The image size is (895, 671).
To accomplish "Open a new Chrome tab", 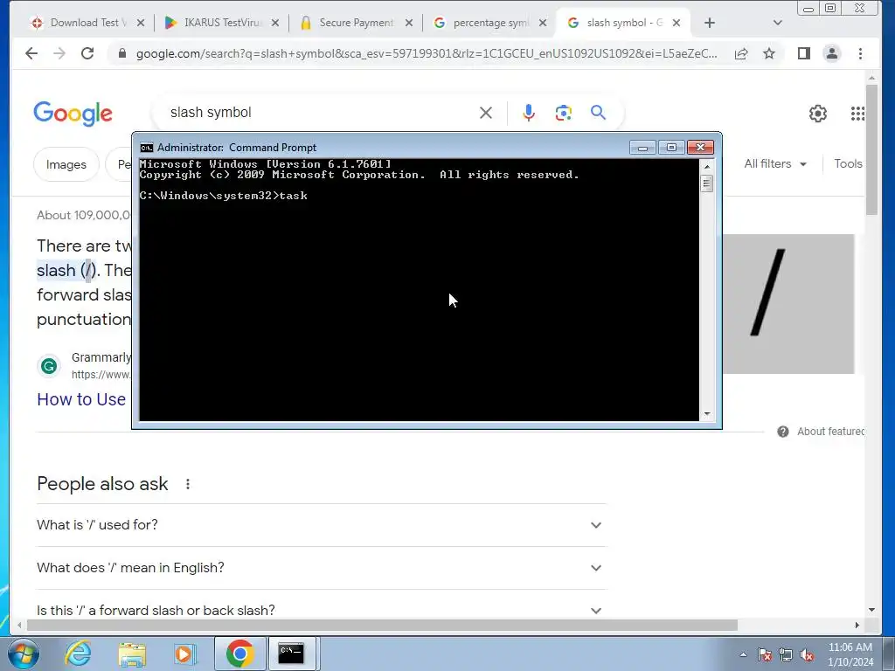I will coord(710,23).
